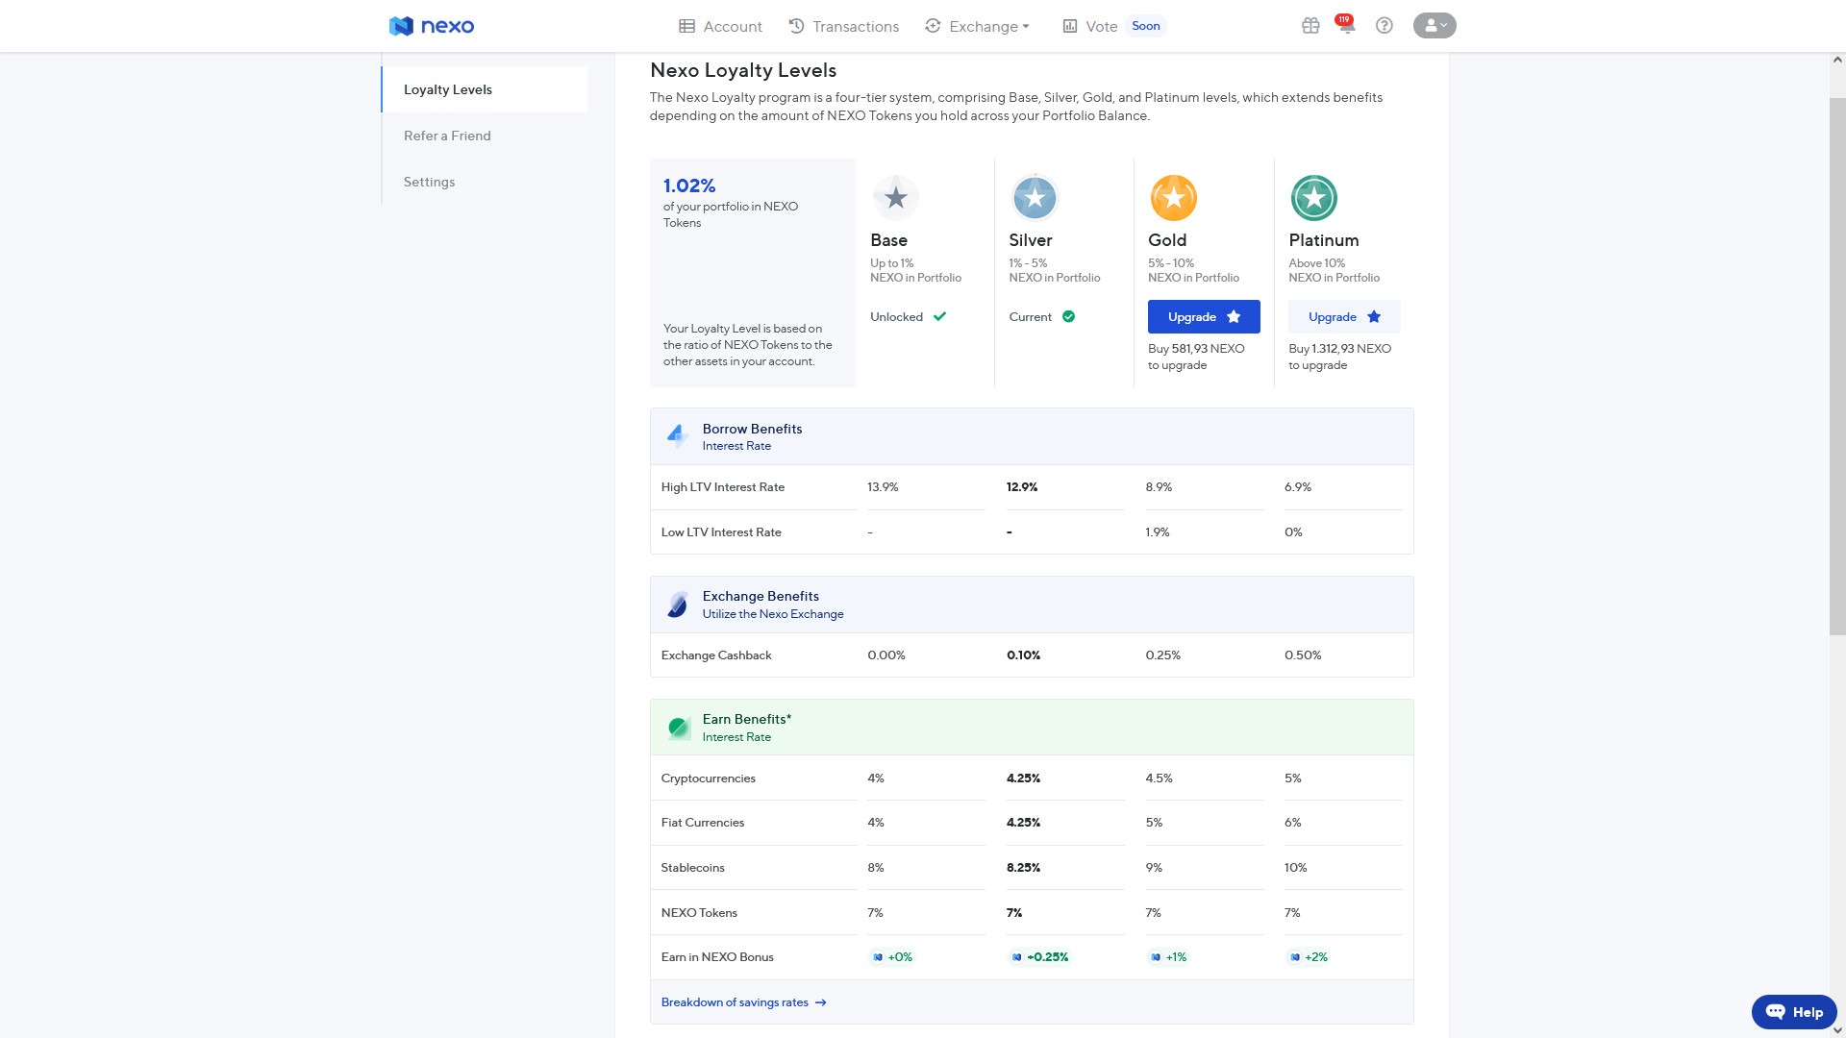The image size is (1846, 1038).
Task: Click the Platinum level name
Action: 1324,240
